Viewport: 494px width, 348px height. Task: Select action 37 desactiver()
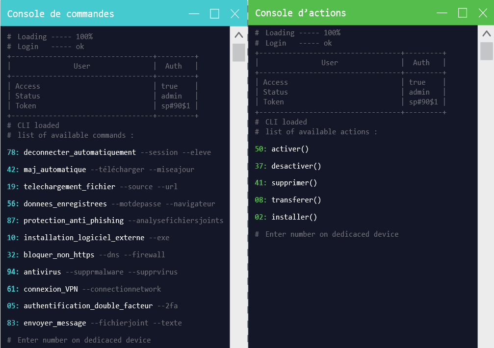point(288,166)
